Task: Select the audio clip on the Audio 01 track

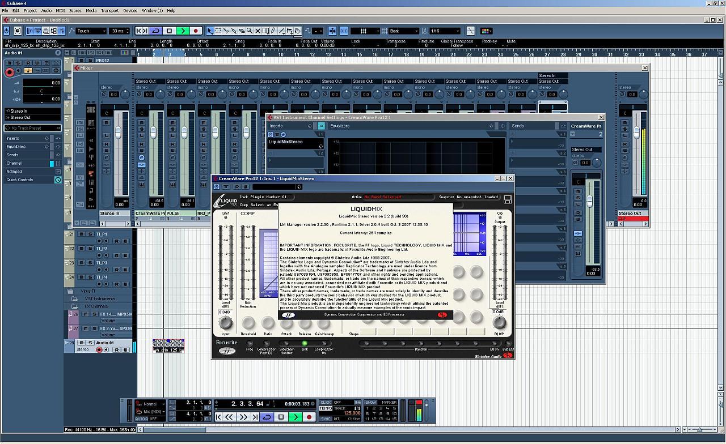Action: (x=168, y=346)
